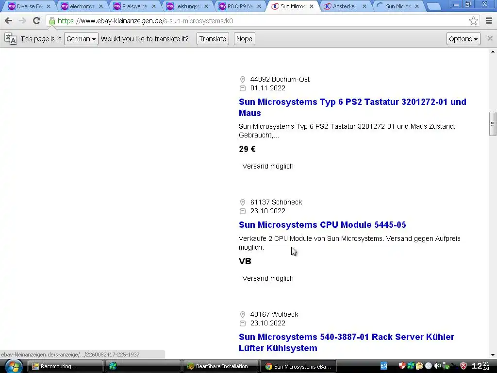Viewport: 497px width, 373px height.
Task: Click the address bar URL field
Action: pos(260,21)
